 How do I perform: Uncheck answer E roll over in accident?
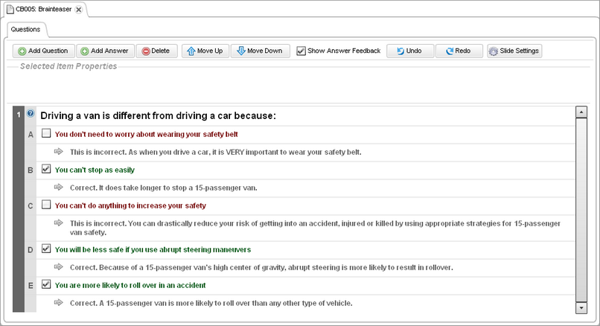46,284
